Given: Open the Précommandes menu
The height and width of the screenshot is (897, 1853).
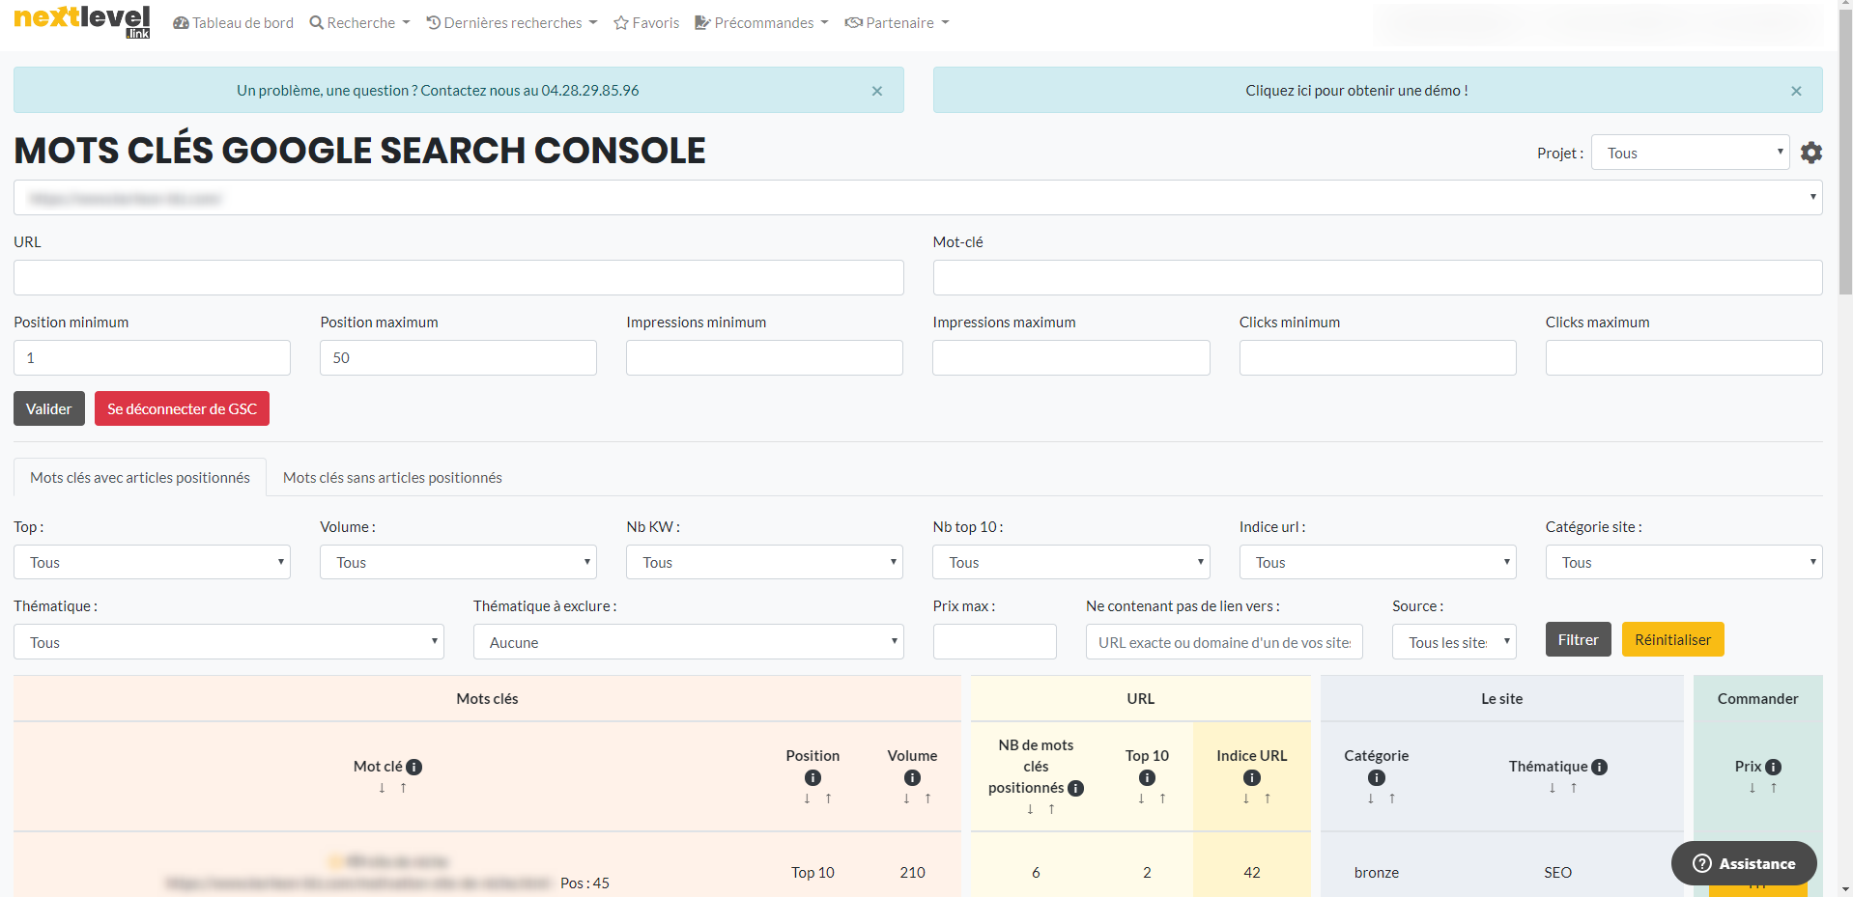Looking at the screenshot, I should coord(761,23).
